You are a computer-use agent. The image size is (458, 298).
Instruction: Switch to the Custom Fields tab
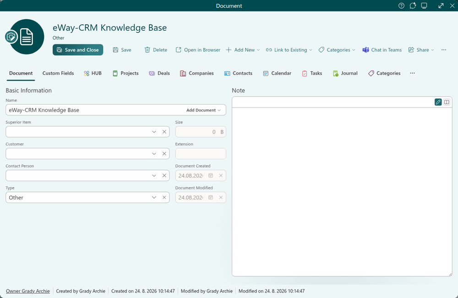click(x=58, y=73)
